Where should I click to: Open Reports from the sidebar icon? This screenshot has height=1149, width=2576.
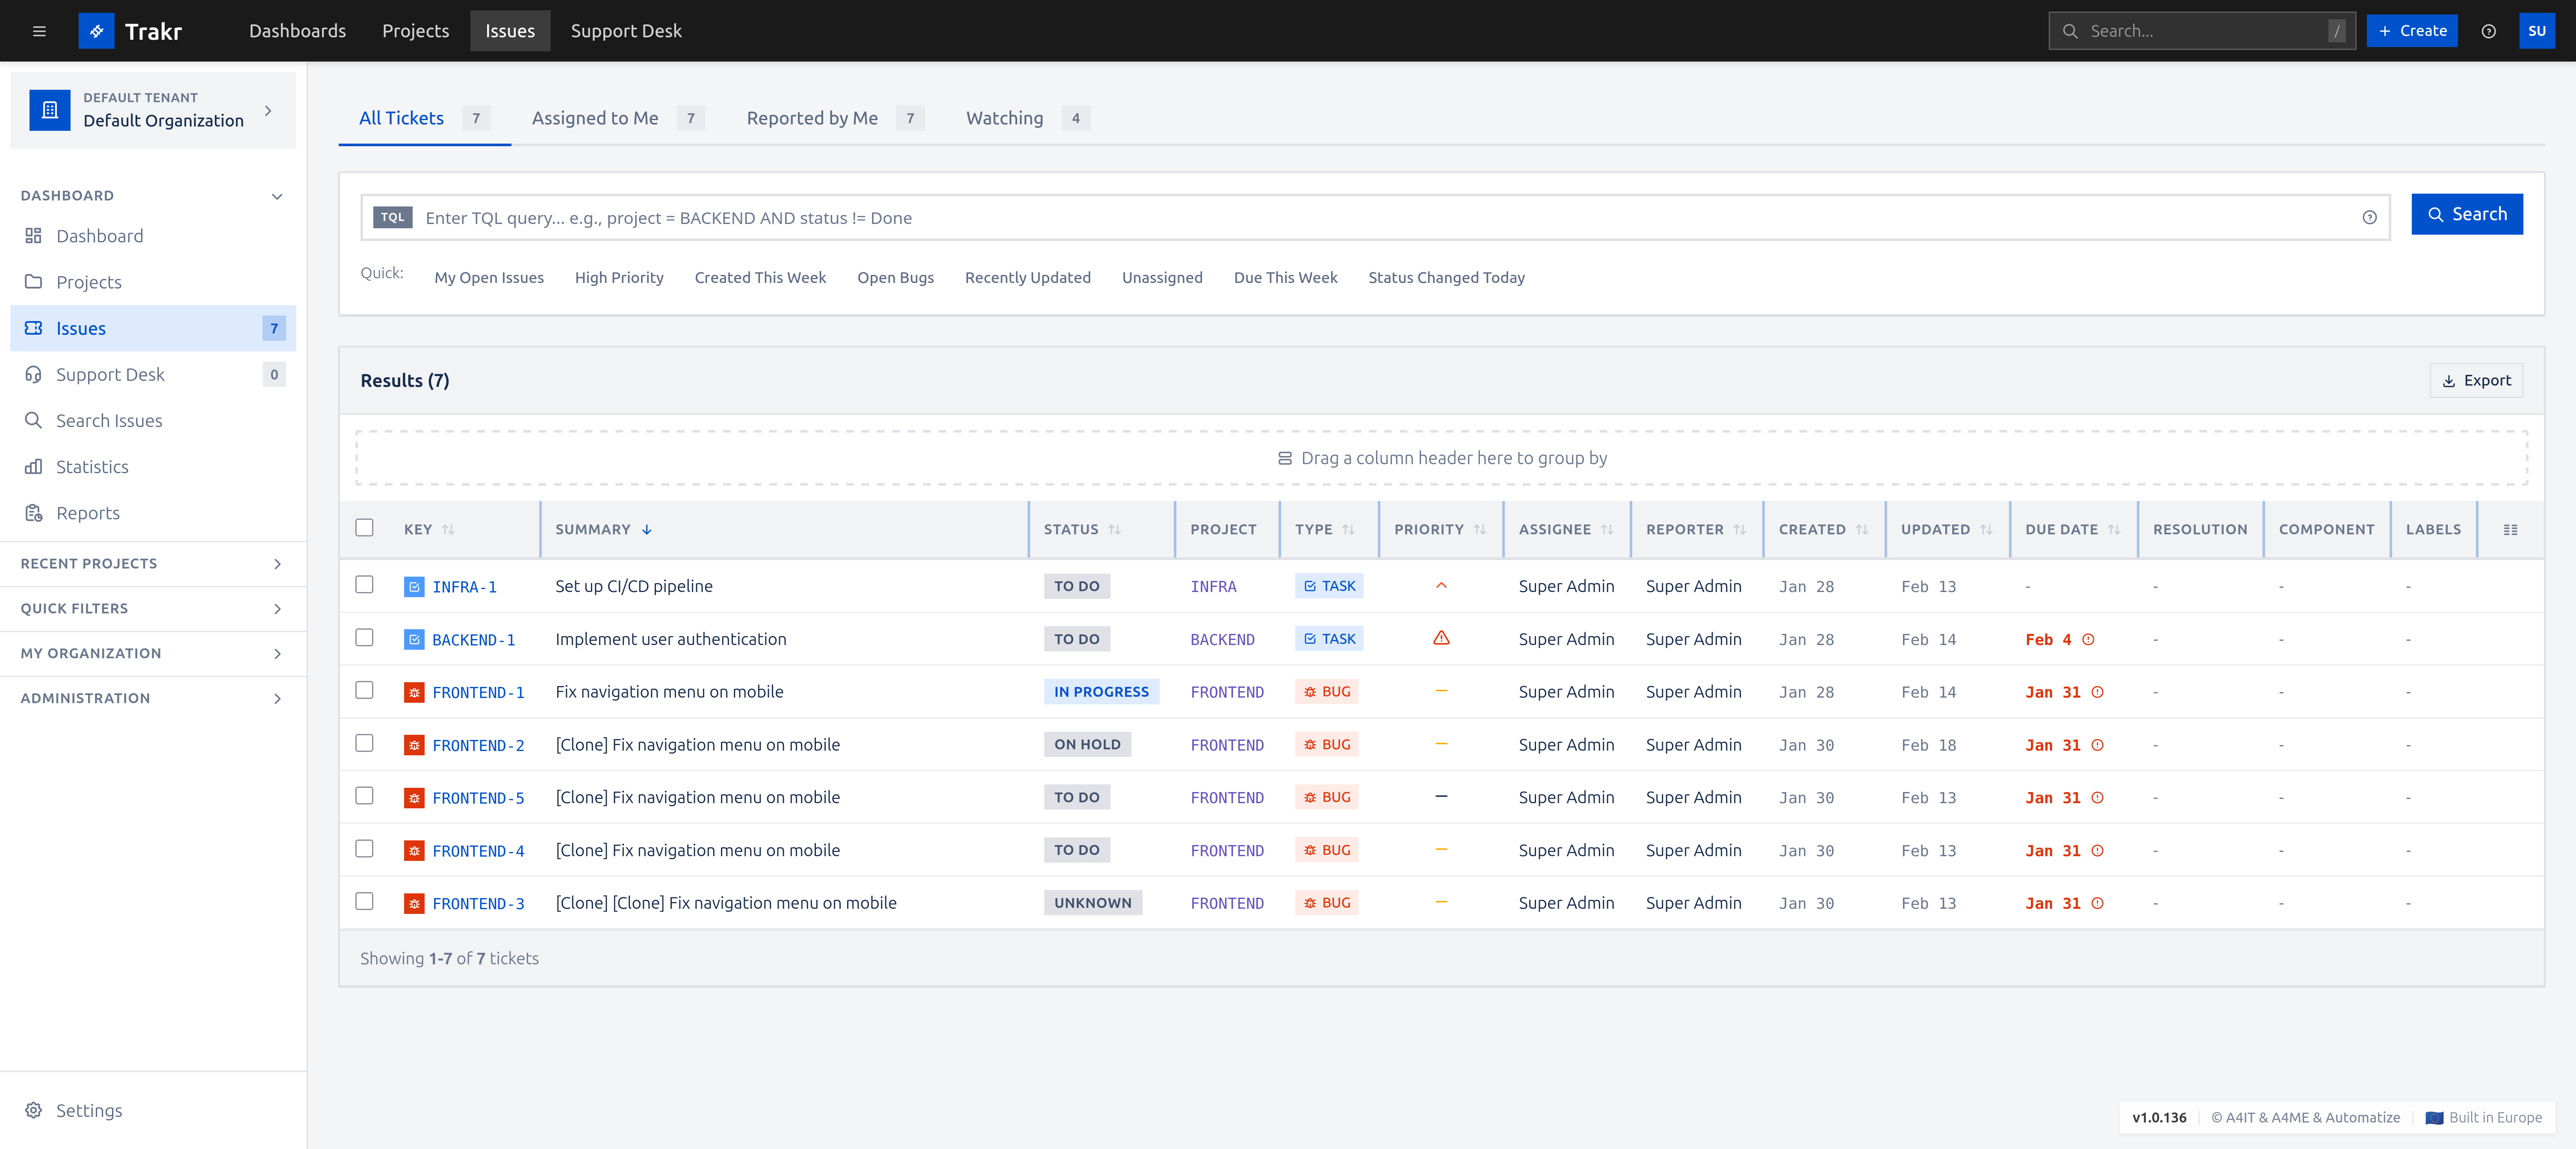coord(33,512)
